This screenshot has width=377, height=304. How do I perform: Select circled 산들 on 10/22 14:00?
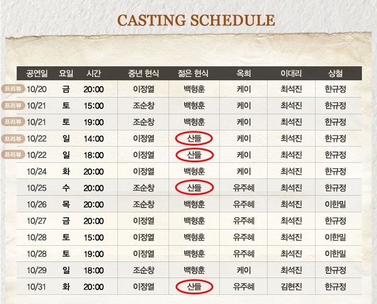[x=194, y=139]
